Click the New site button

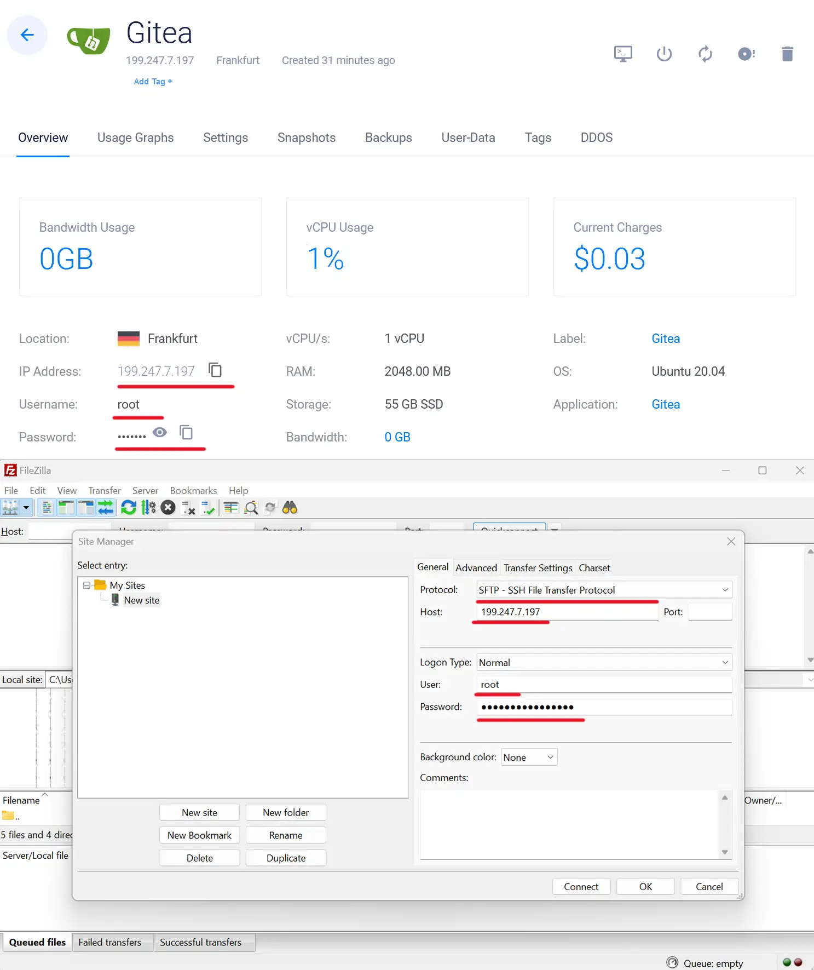click(200, 812)
